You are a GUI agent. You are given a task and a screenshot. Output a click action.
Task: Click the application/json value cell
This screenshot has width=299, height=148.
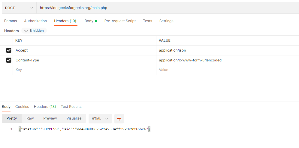[x=228, y=50]
